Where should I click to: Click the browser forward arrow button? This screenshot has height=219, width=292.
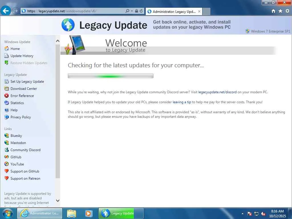click(x=15, y=11)
